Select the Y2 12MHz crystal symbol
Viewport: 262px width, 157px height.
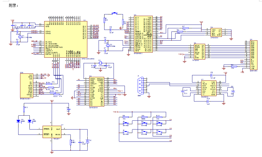[x=108, y=45]
